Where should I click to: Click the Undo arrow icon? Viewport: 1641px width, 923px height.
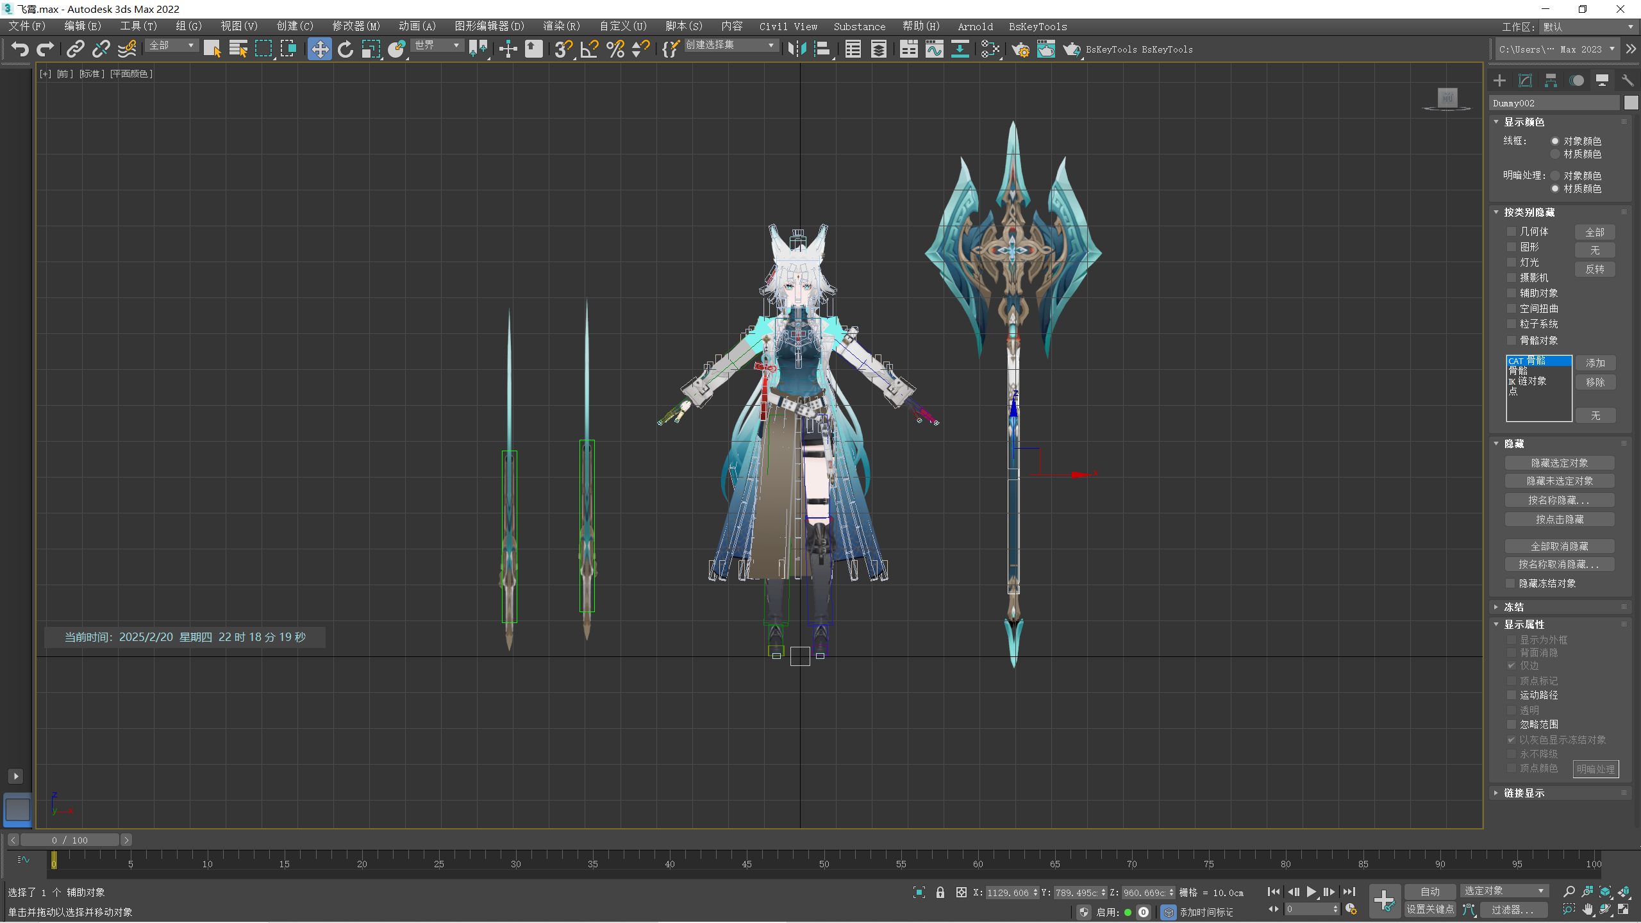pyautogui.click(x=20, y=49)
